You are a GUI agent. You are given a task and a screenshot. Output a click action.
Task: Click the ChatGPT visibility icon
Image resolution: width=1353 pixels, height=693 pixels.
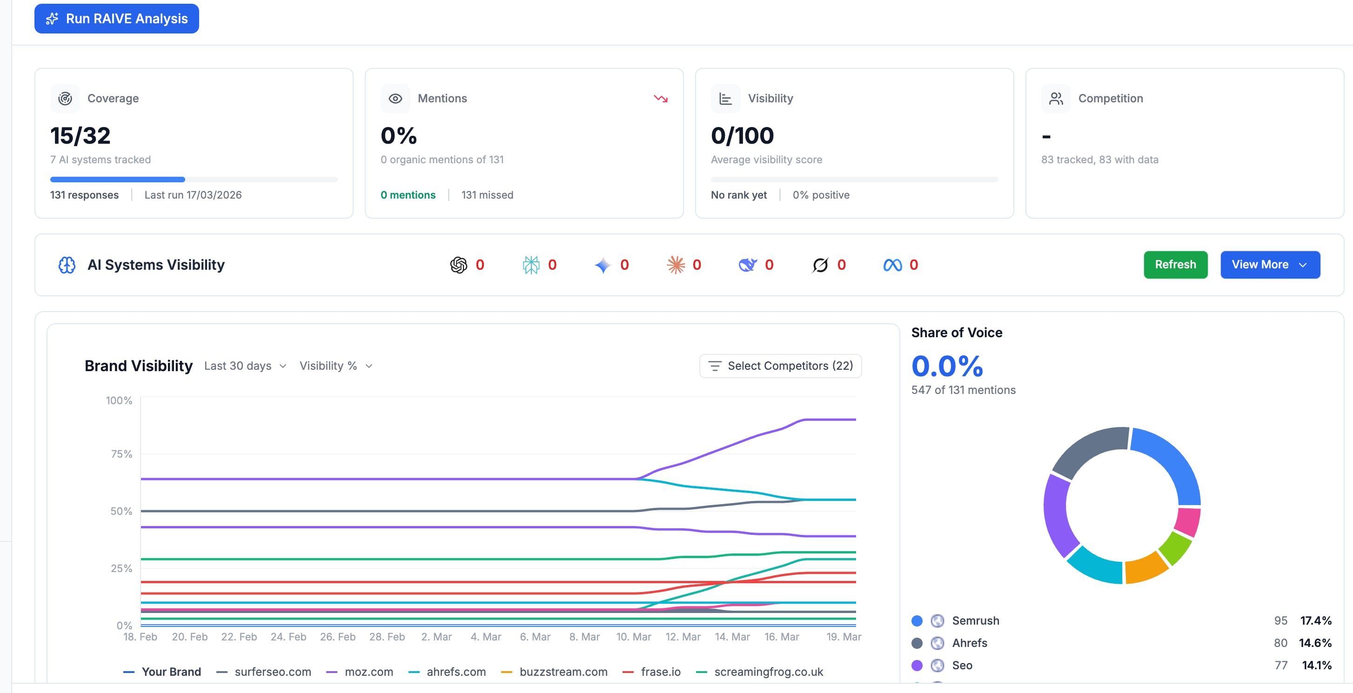(x=458, y=265)
